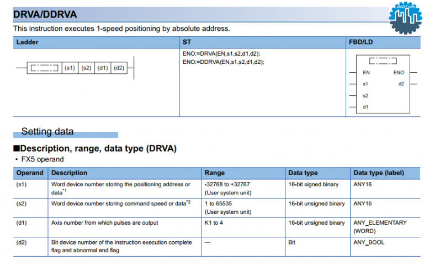Click the ST column header

click(x=186, y=42)
